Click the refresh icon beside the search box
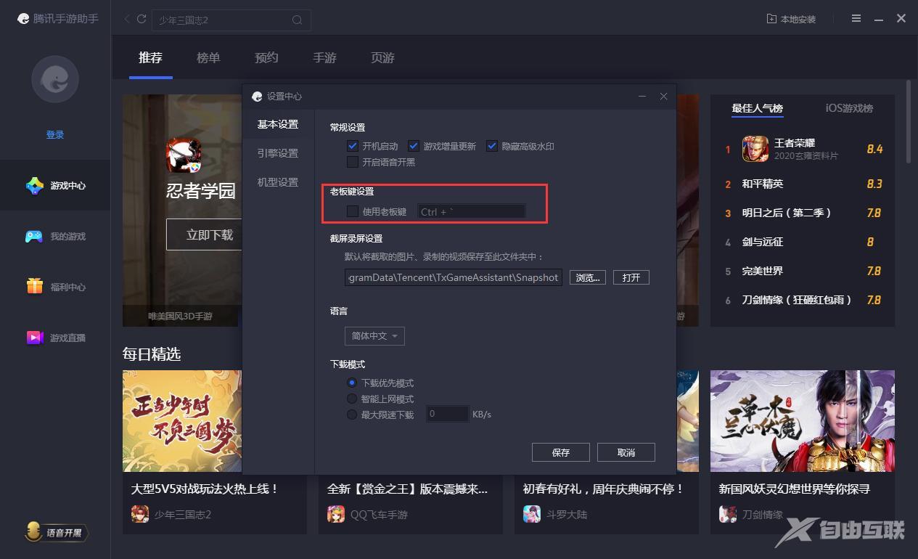 [x=142, y=19]
